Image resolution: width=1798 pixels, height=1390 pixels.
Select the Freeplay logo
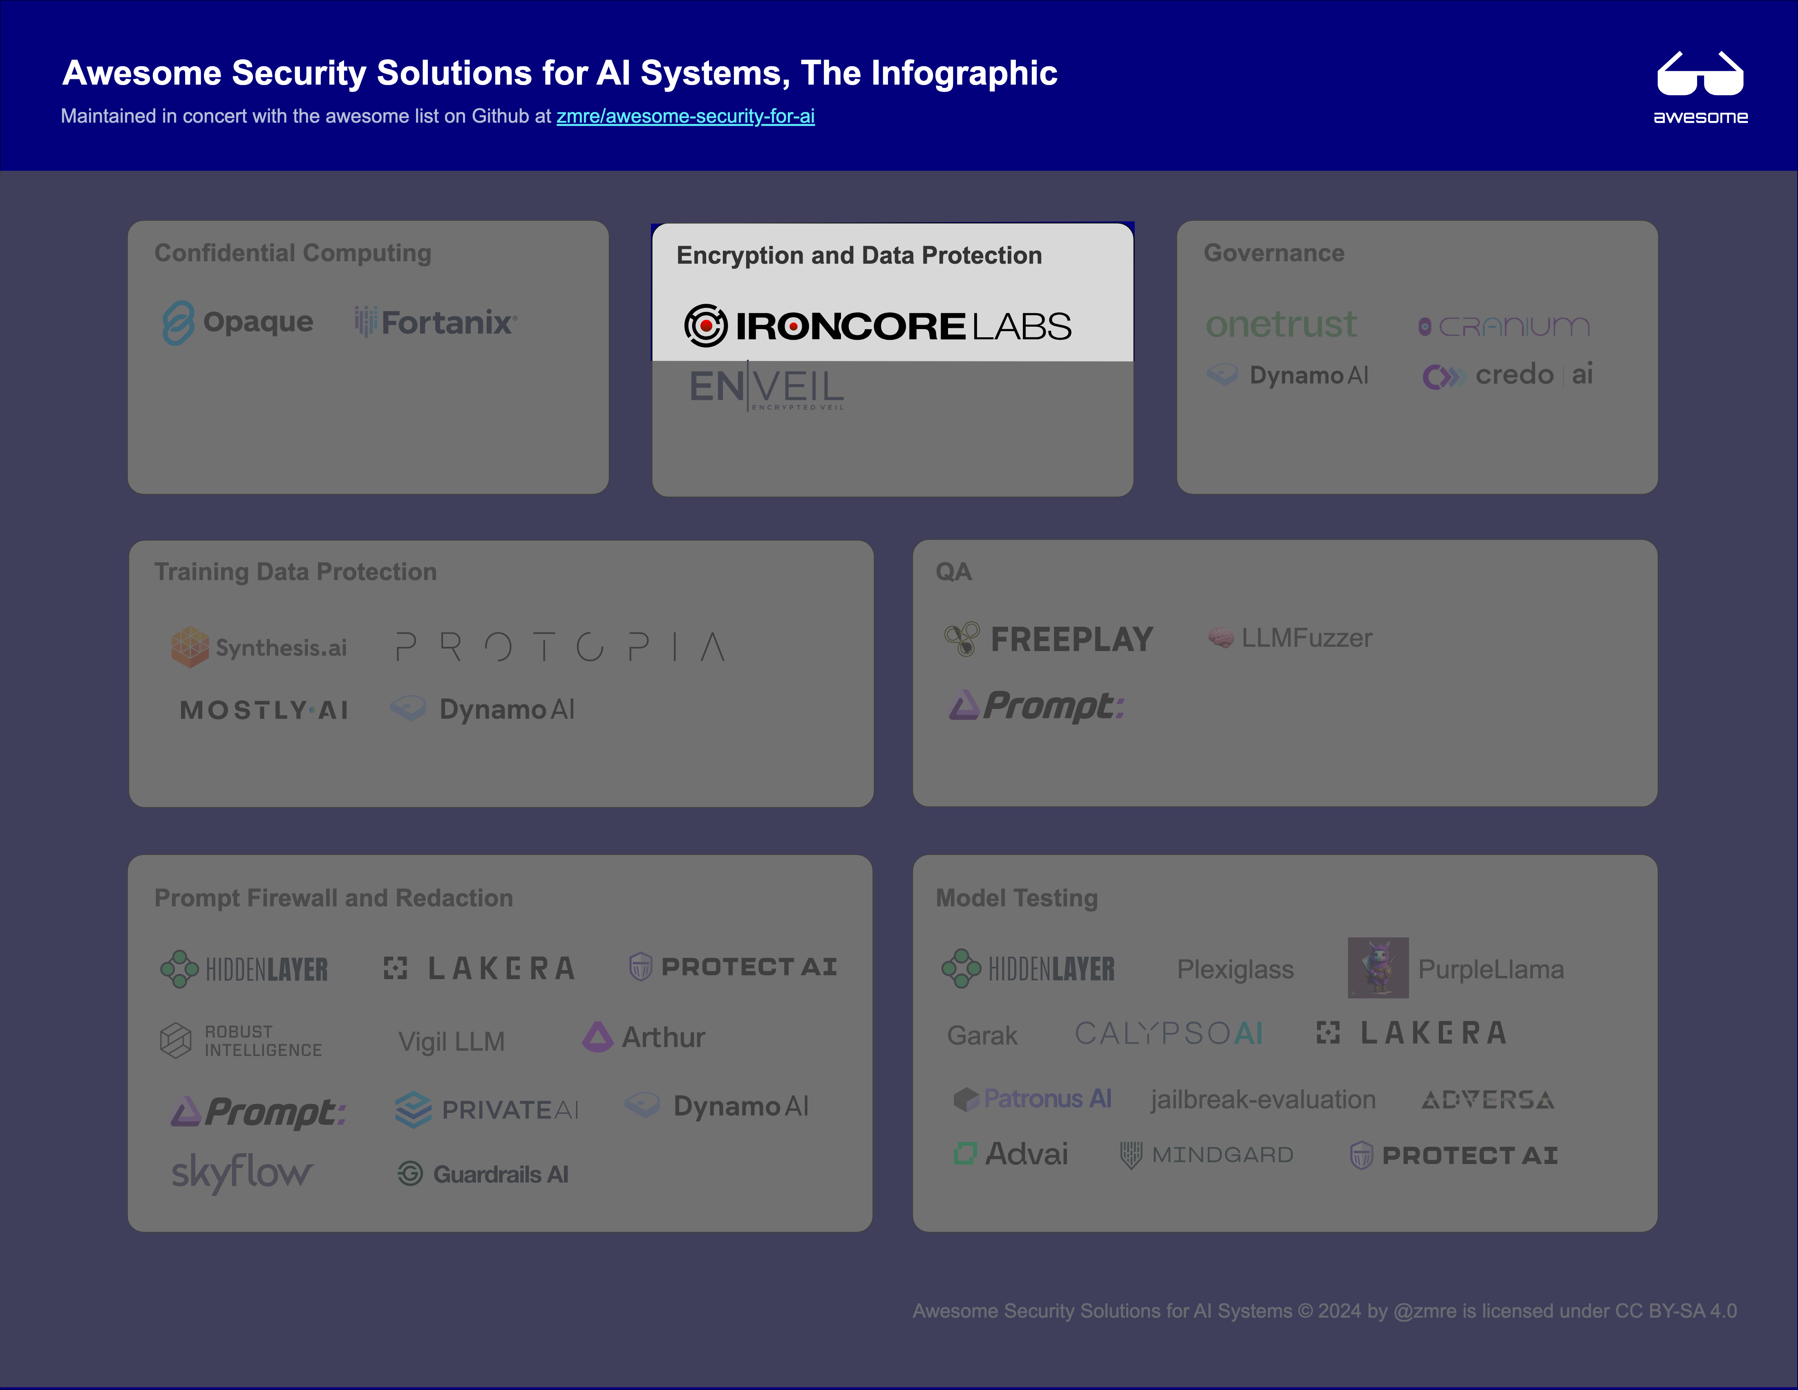1048,639
